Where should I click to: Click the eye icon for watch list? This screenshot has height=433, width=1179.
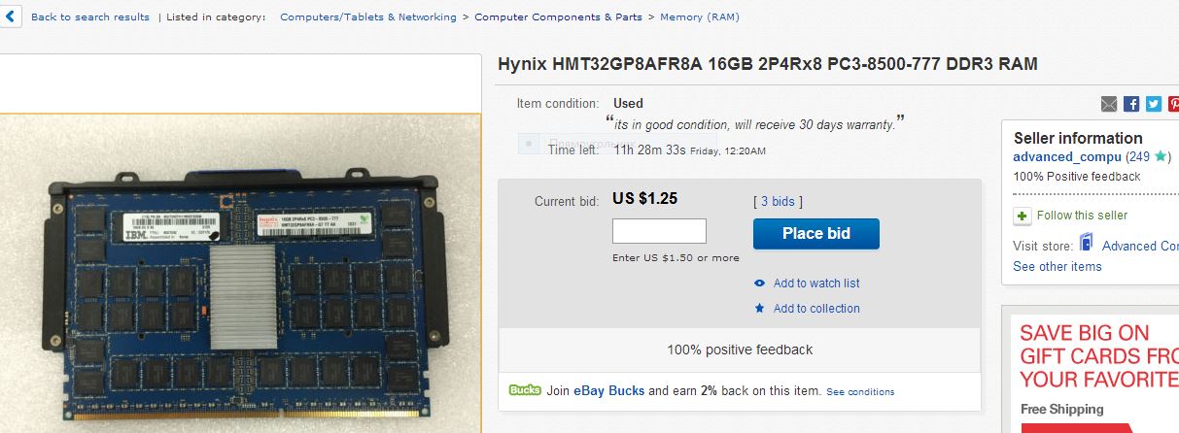760,283
